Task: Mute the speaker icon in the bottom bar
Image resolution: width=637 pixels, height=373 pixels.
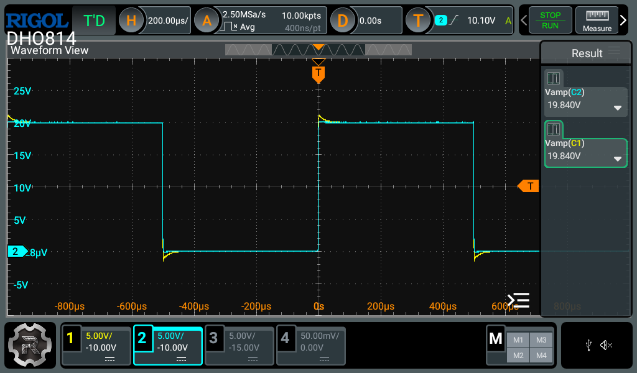Action: (x=607, y=345)
